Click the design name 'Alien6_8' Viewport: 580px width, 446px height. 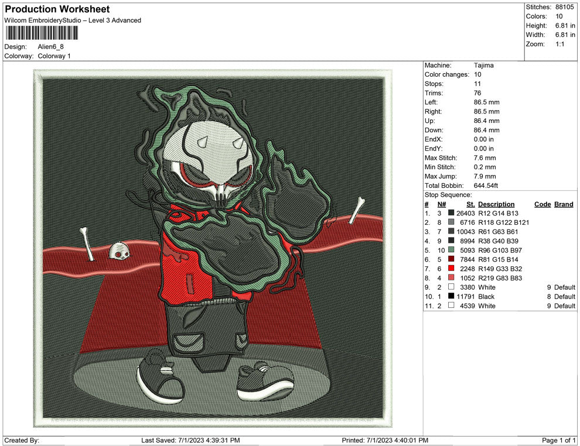(50, 47)
